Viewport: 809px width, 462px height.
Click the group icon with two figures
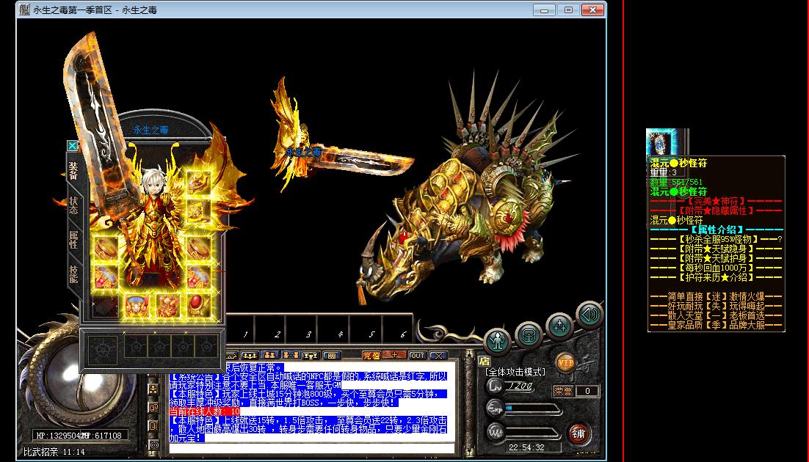pyautogui.click(x=269, y=355)
